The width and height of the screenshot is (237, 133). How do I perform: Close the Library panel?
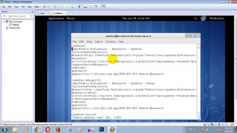click(x=32, y=11)
